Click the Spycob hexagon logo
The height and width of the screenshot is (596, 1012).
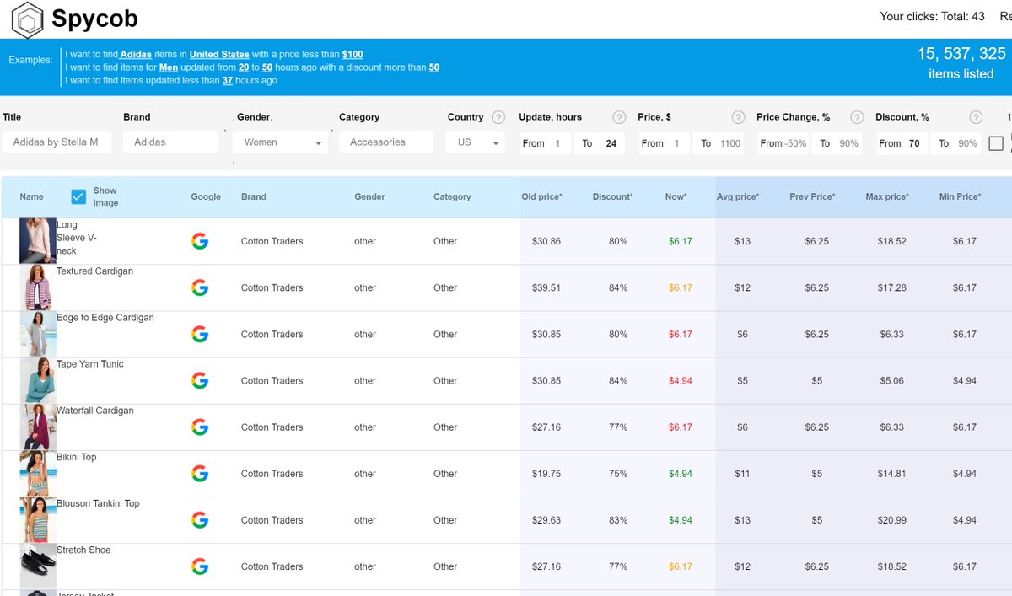coord(28,19)
